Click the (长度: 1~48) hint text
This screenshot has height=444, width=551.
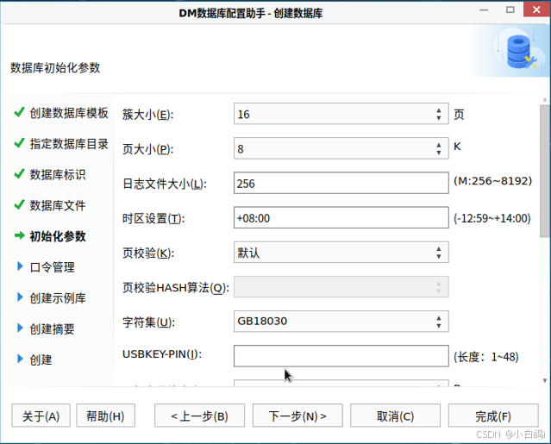pos(486,357)
